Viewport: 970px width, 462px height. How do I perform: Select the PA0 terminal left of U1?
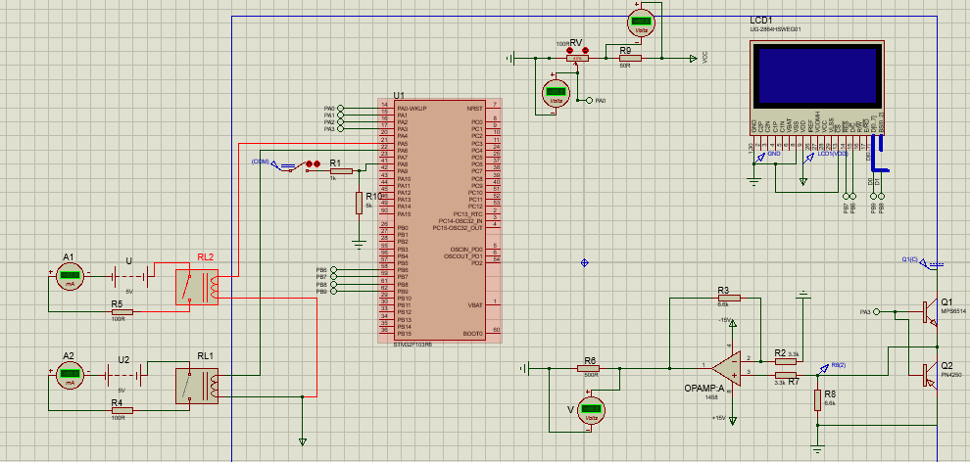[x=340, y=108]
